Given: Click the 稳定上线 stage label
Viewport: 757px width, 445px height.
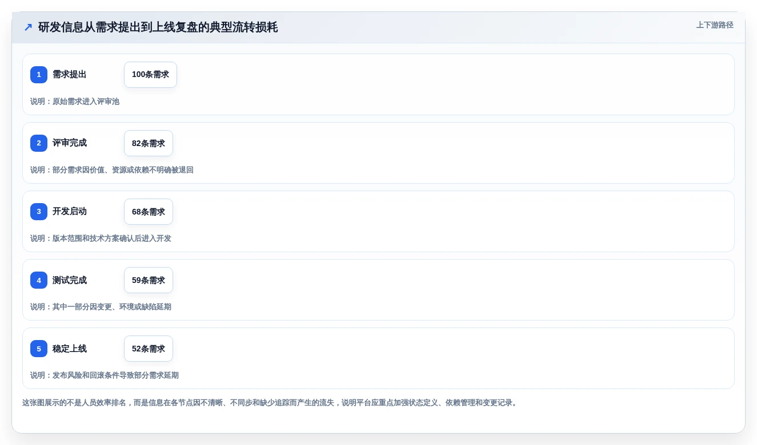Looking at the screenshot, I should pos(70,349).
